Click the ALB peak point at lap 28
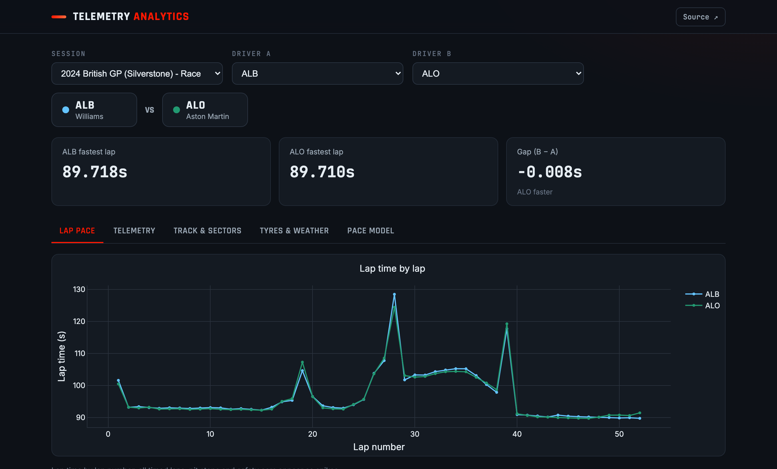This screenshot has height=469, width=777. click(x=394, y=295)
